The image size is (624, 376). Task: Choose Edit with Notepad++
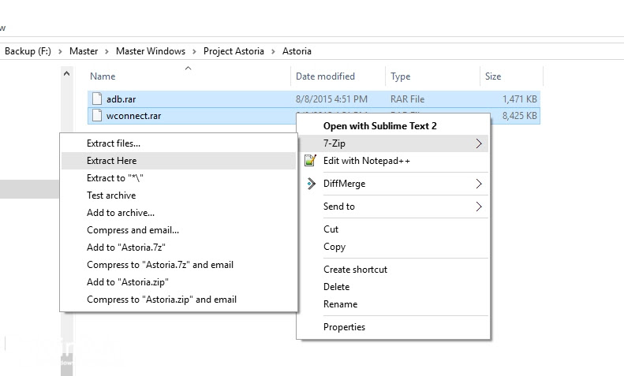[393, 161]
